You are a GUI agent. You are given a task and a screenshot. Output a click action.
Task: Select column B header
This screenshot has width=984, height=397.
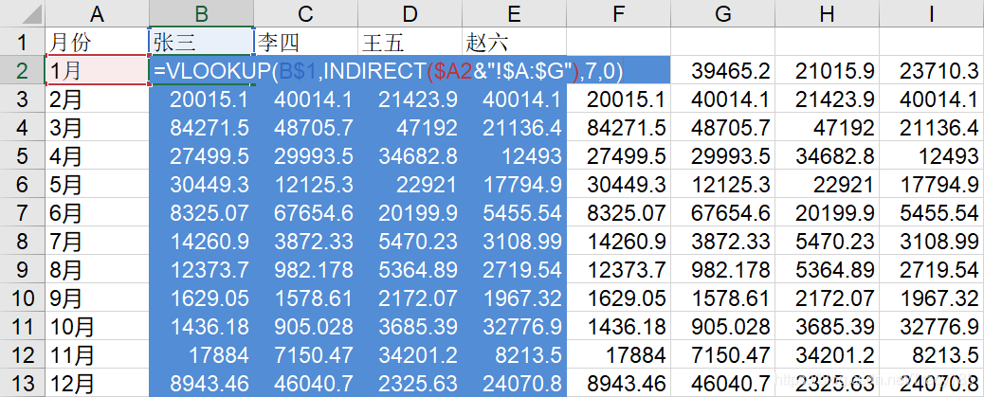tap(201, 13)
